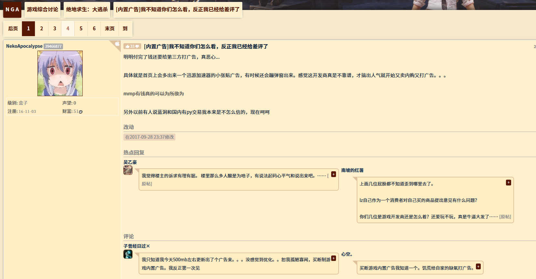Viewport: 536px width, 279px height.
Task: Go to page 5
Action: coord(81,29)
